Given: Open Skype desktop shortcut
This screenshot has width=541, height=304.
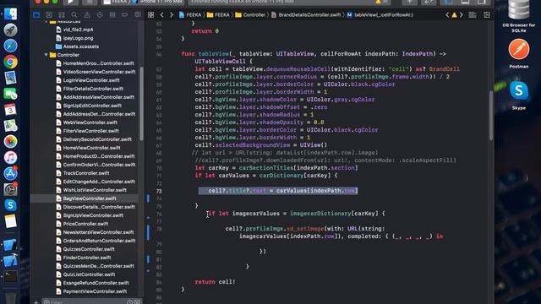Looking at the screenshot, I should [x=519, y=95].
